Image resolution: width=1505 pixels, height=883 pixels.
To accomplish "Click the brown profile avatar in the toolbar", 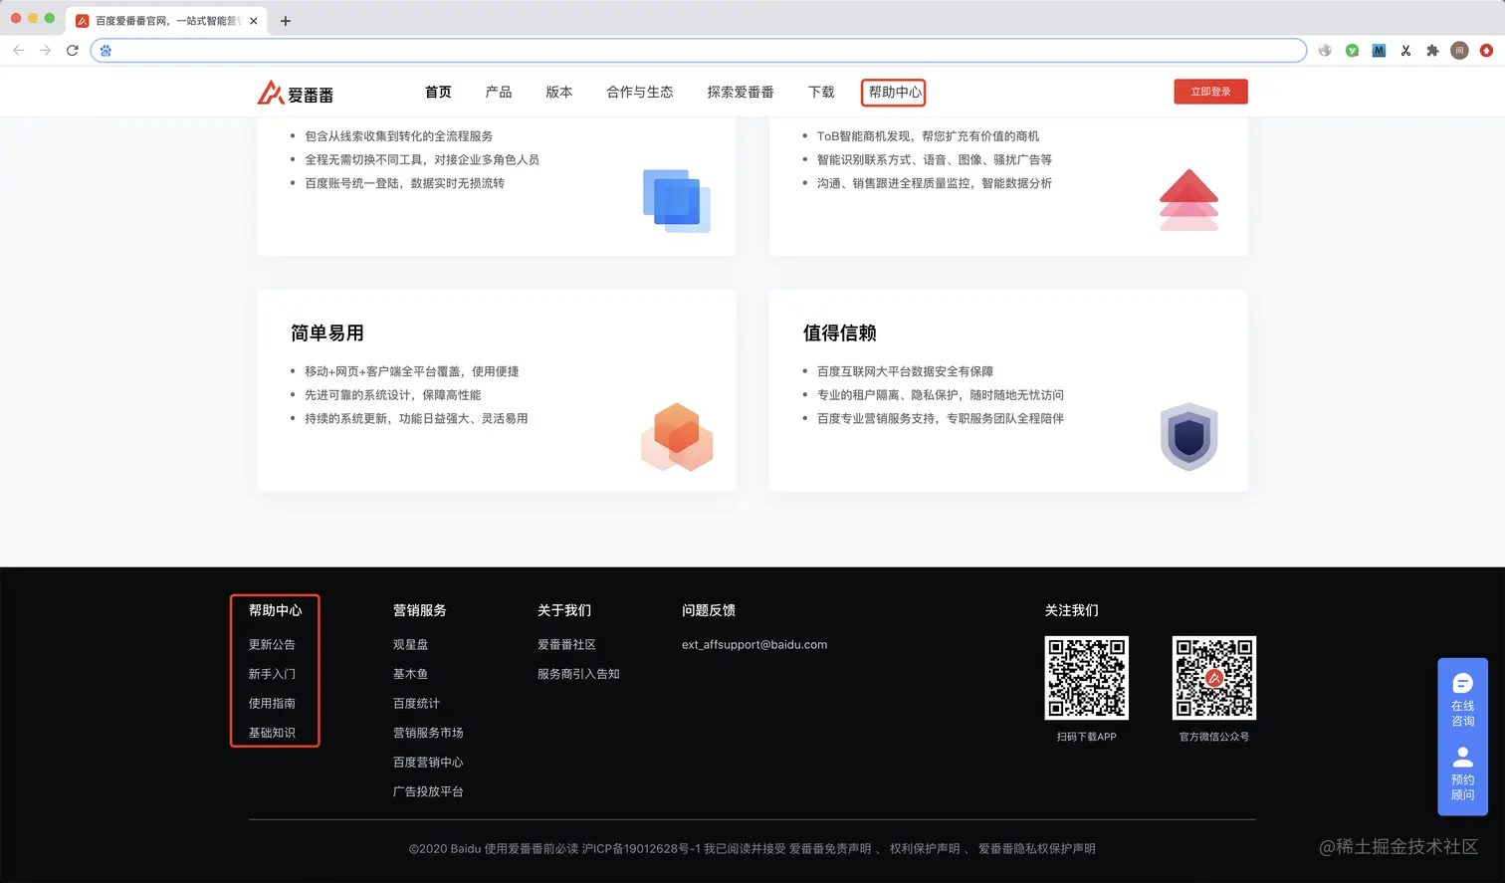I will pos(1459,51).
